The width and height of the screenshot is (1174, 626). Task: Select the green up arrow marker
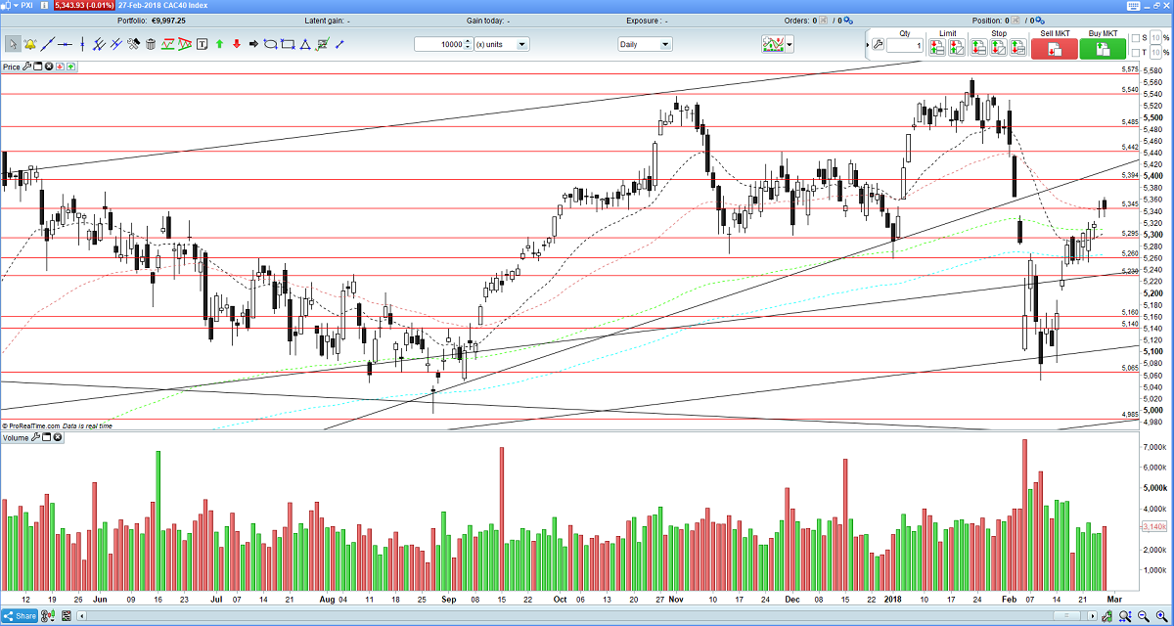(219, 44)
